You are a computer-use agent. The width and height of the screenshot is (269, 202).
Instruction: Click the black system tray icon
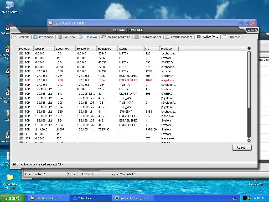(x=245, y=198)
